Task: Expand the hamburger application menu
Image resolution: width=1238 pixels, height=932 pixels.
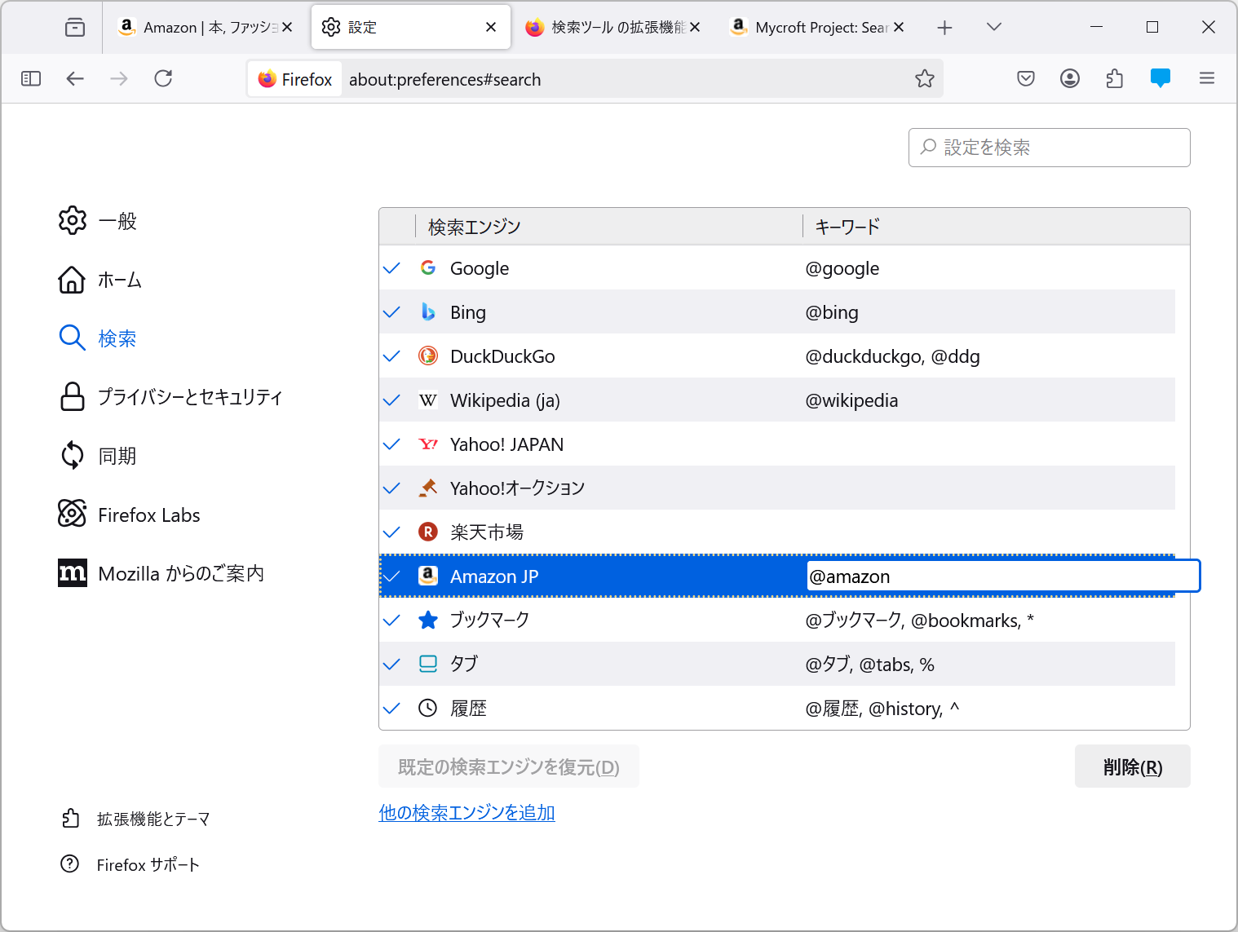Action: (x=1207, y=78)
